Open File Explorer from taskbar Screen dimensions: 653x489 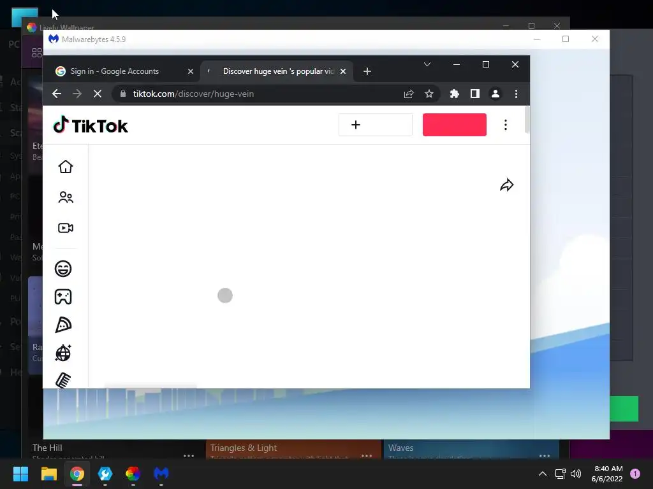pyautogui.click(x=48, y=474)
